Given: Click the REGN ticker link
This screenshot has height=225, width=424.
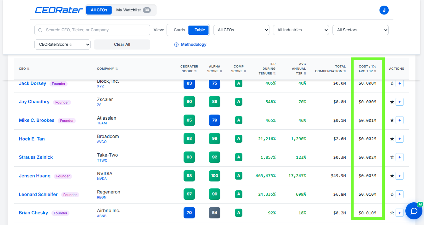Looking at the screenshot, I should click(102, 198).
